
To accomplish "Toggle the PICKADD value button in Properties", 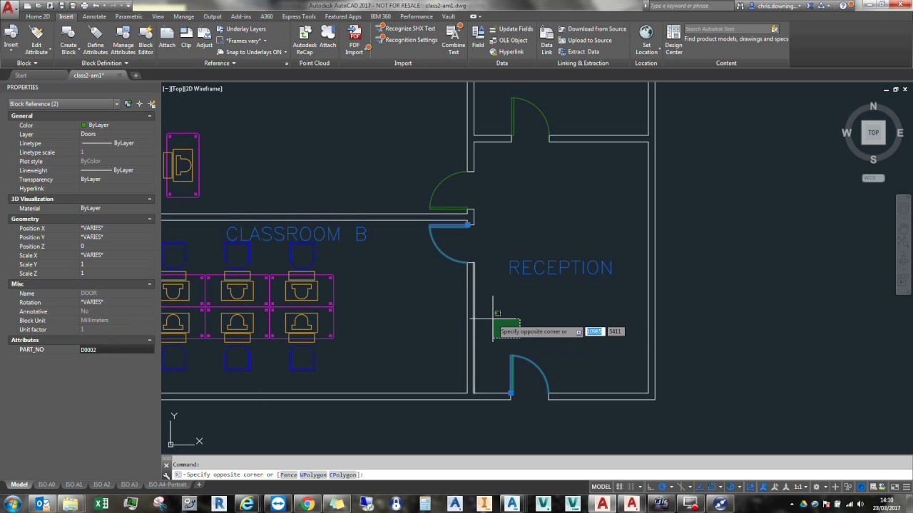I will point(128,104).
